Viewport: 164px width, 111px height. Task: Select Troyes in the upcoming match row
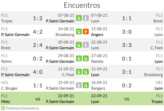pyautogui.click(x=157, y=102)
